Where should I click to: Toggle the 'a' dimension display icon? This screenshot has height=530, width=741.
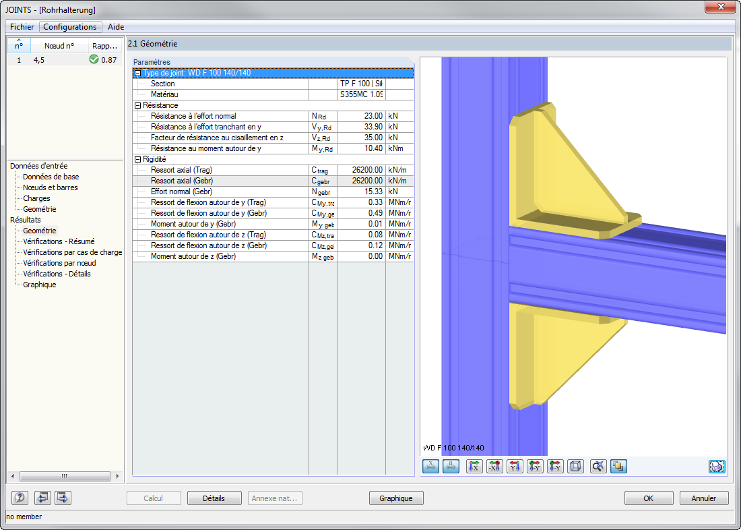coord(451,467)
